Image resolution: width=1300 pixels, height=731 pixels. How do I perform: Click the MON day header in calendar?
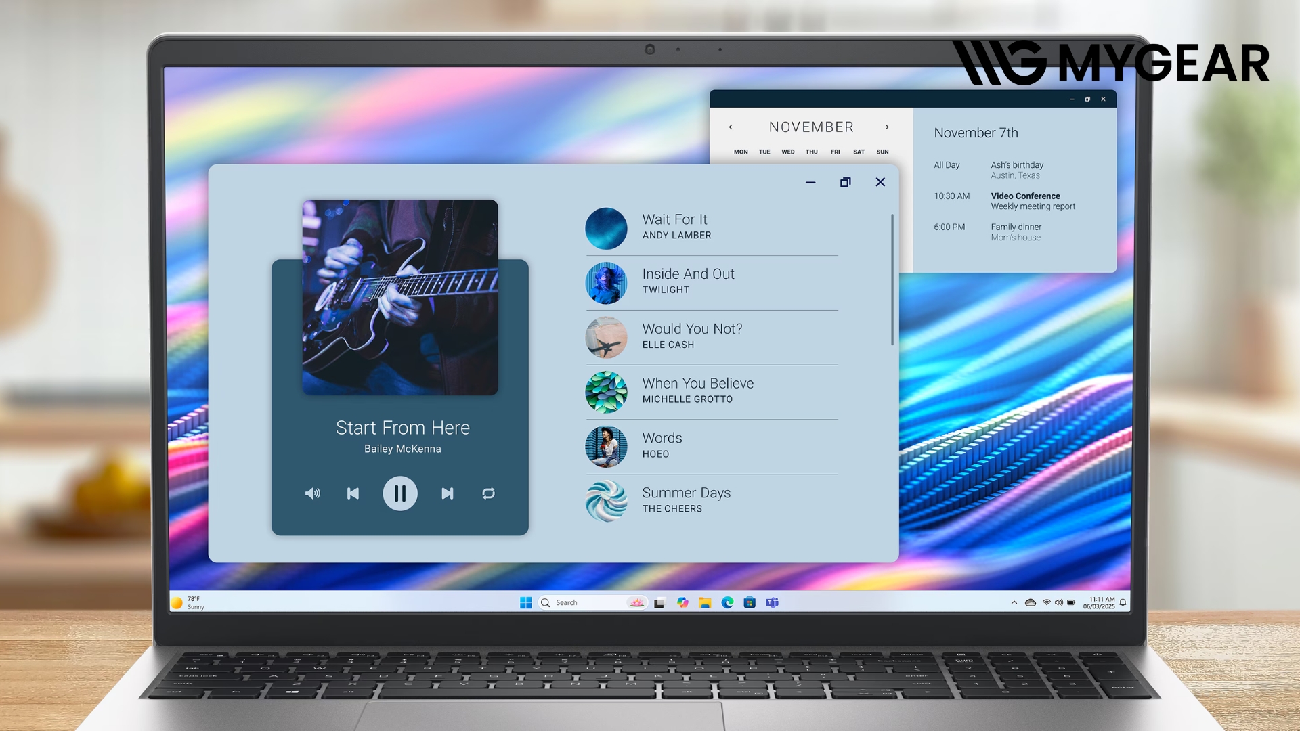741,152
